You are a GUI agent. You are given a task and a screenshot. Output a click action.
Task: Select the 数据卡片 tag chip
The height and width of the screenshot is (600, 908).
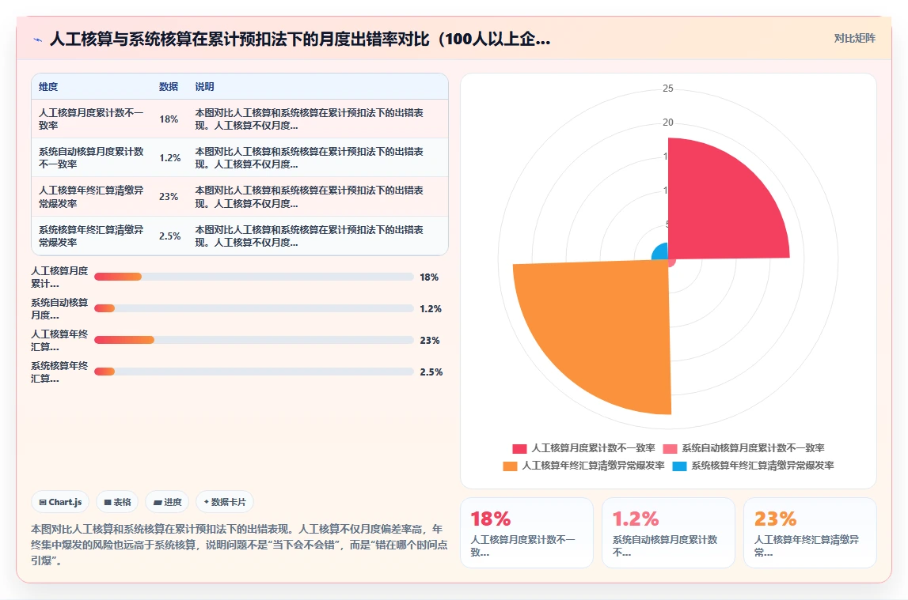click(225, 502)
